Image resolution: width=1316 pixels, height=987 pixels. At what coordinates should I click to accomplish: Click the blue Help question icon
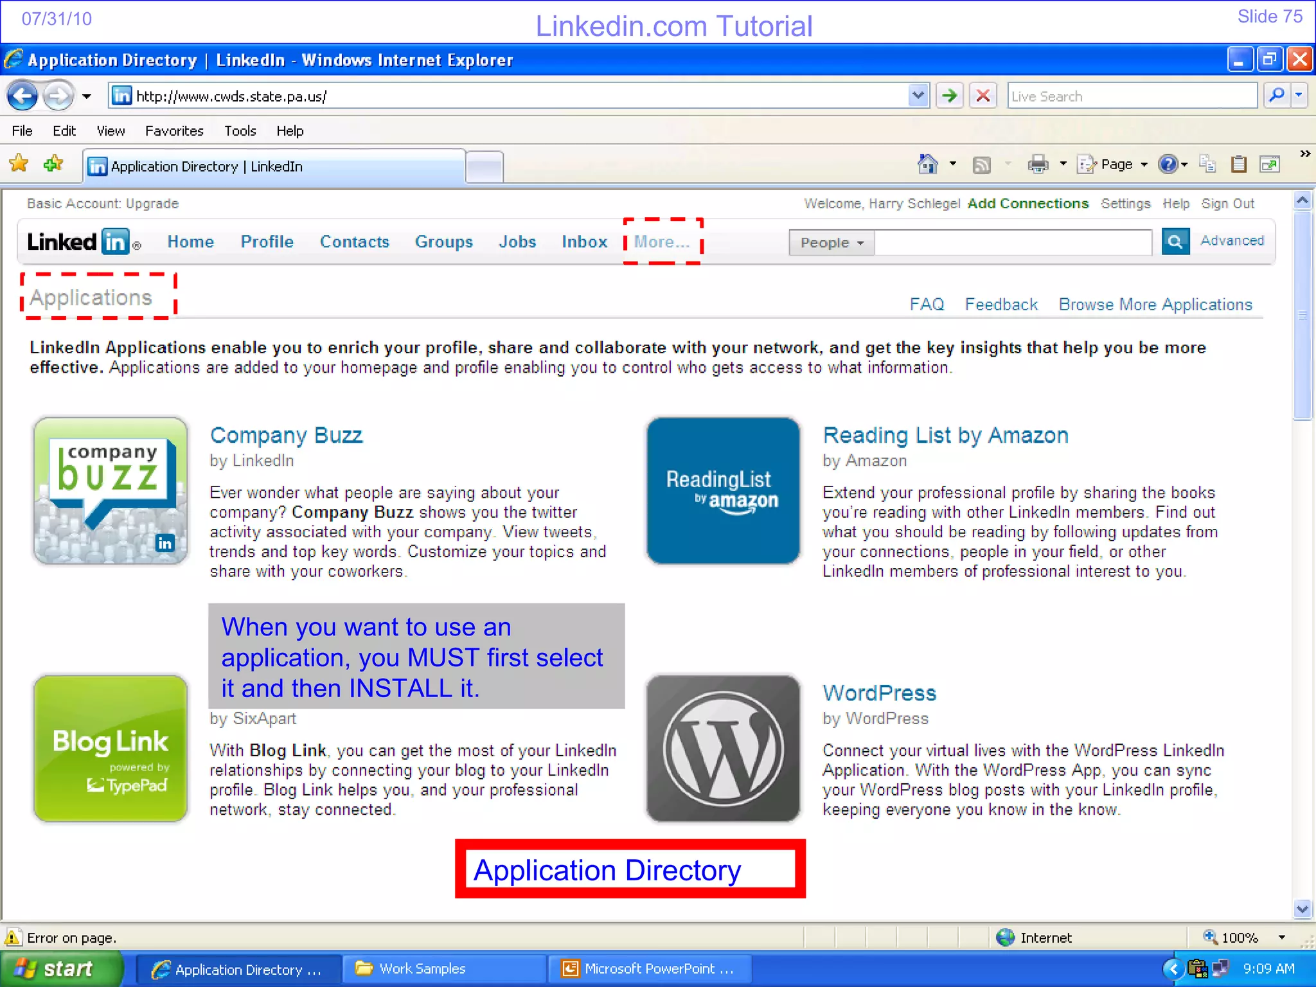pyautogui.click(x=1168, y=164)
